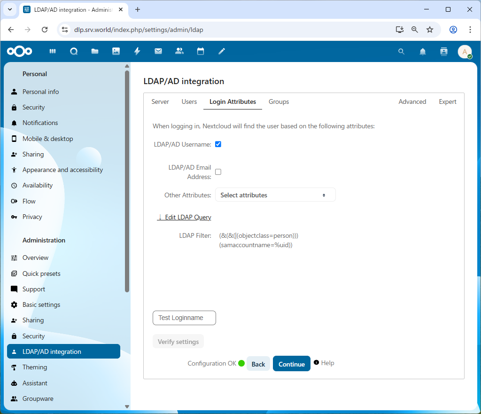Click the address bar URL
Viewport: 481px width, 414px height.
click(x=139, y=30)
